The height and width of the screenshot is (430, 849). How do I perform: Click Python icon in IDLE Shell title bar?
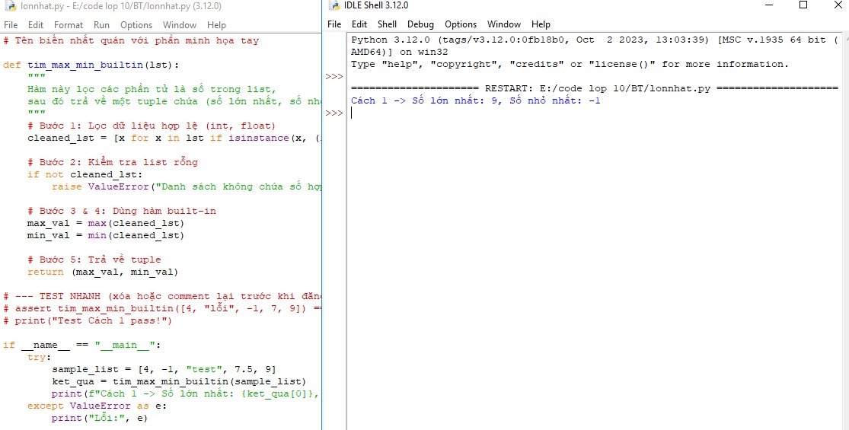point(334,5)
